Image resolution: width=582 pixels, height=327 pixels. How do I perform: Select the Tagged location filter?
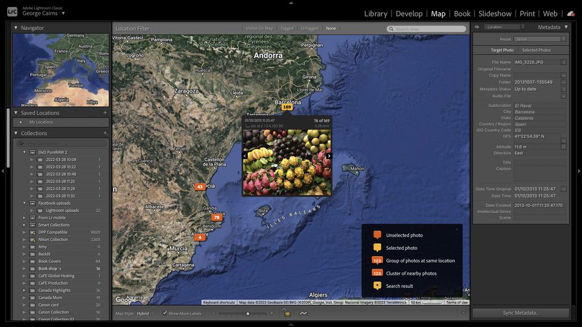[287, 28]
